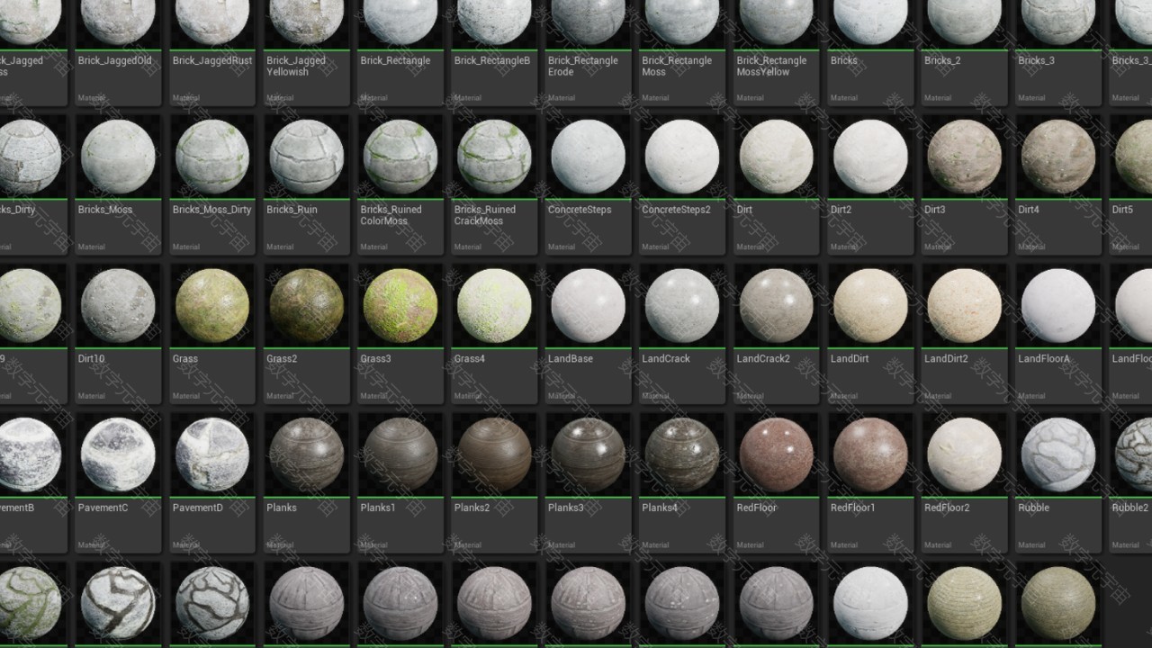This screenshot has width=1152, height=648.
Task: Choose the material named exactly Grass
Action: (x=212, y=333)
